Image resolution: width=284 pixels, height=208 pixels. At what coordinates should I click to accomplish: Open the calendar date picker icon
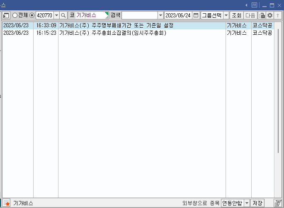click(196, 15)
